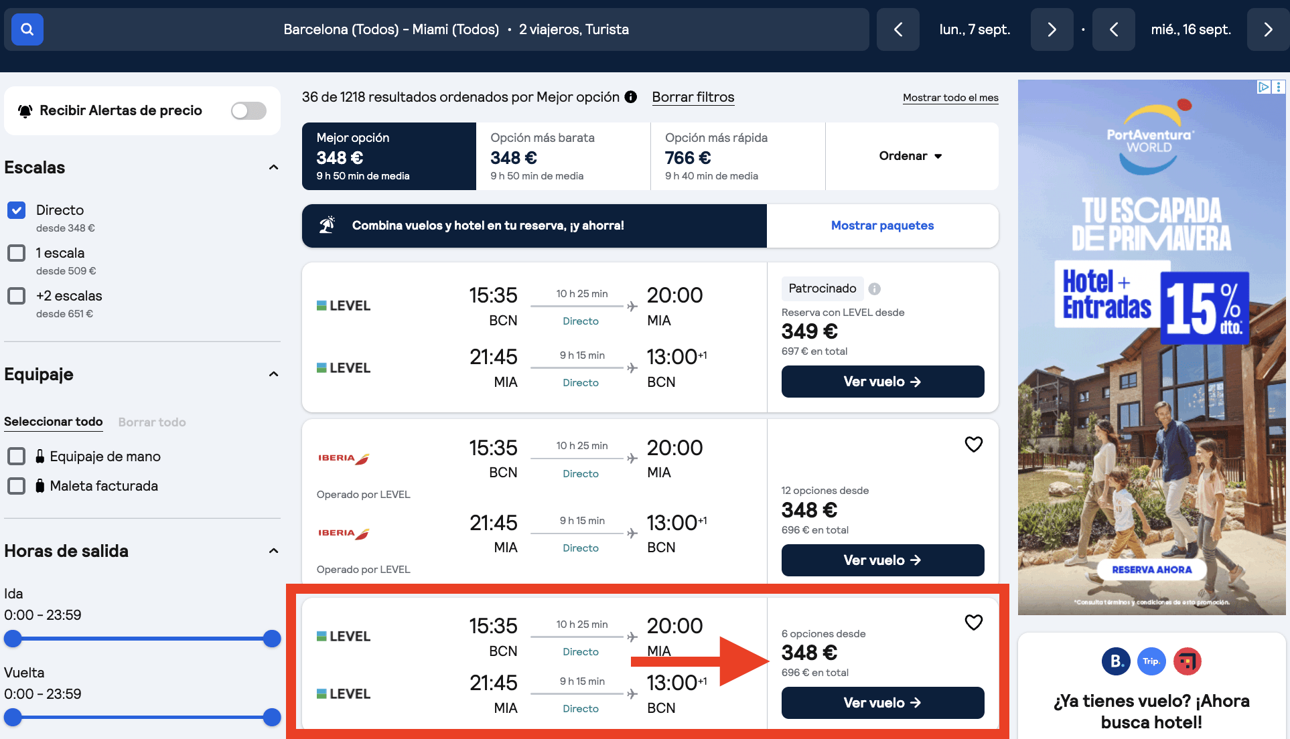Uncheck the Directo stops filter

click(x=16, y=210)
